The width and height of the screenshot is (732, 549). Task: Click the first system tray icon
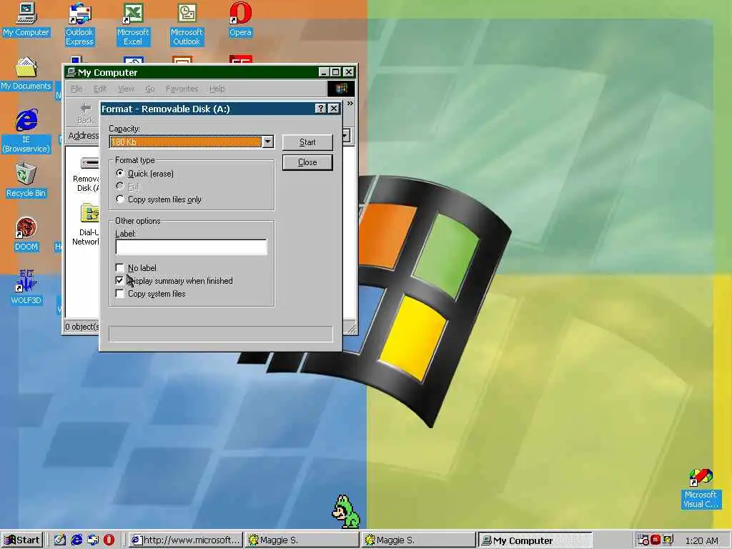pos(643,540)
